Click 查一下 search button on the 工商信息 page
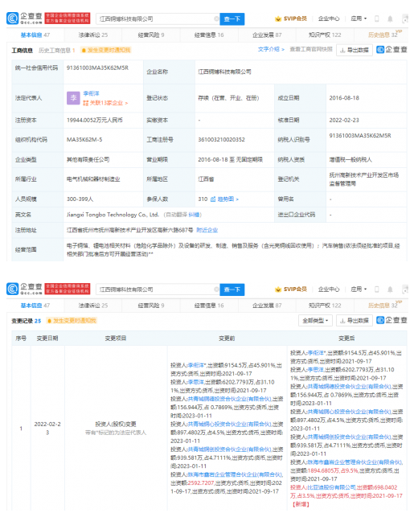 (232, 19)
